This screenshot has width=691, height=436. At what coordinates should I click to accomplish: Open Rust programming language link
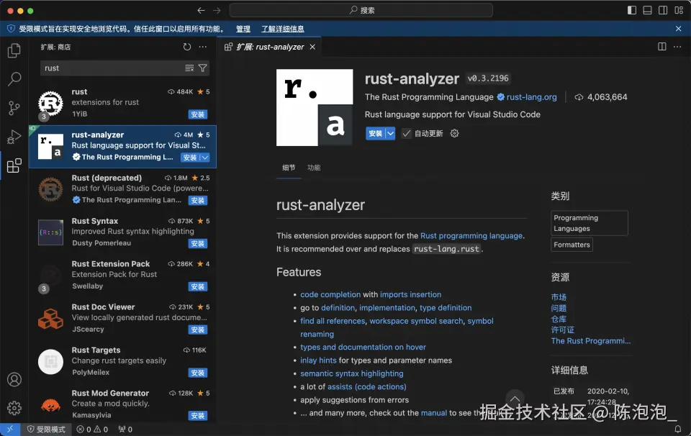(x=471, y=235)
